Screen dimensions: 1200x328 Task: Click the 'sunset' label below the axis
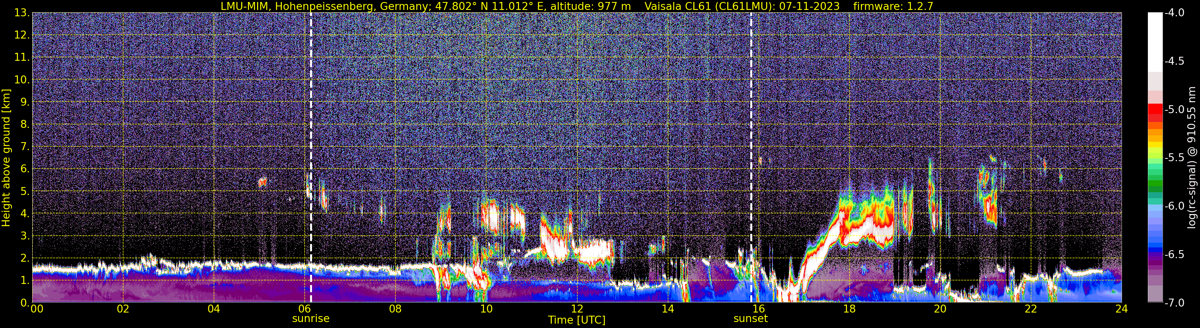click(x=751, y=319)
